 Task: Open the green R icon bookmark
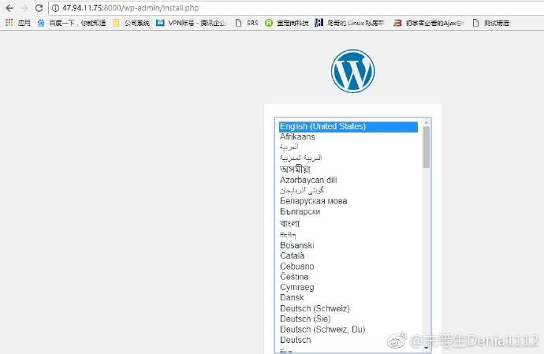point(286,23)
